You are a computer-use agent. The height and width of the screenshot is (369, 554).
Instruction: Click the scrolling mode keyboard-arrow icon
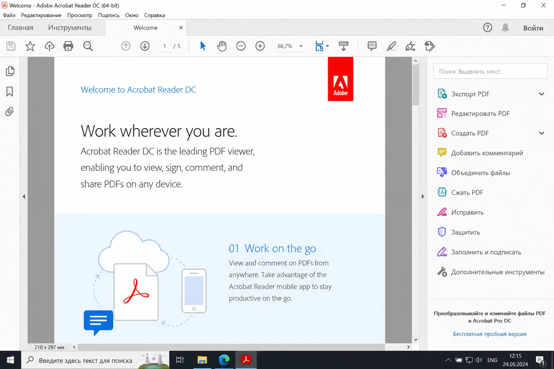pos(343,46)
